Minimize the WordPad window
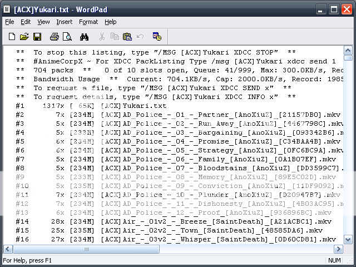The image size is (356, 267). point(320,9)
